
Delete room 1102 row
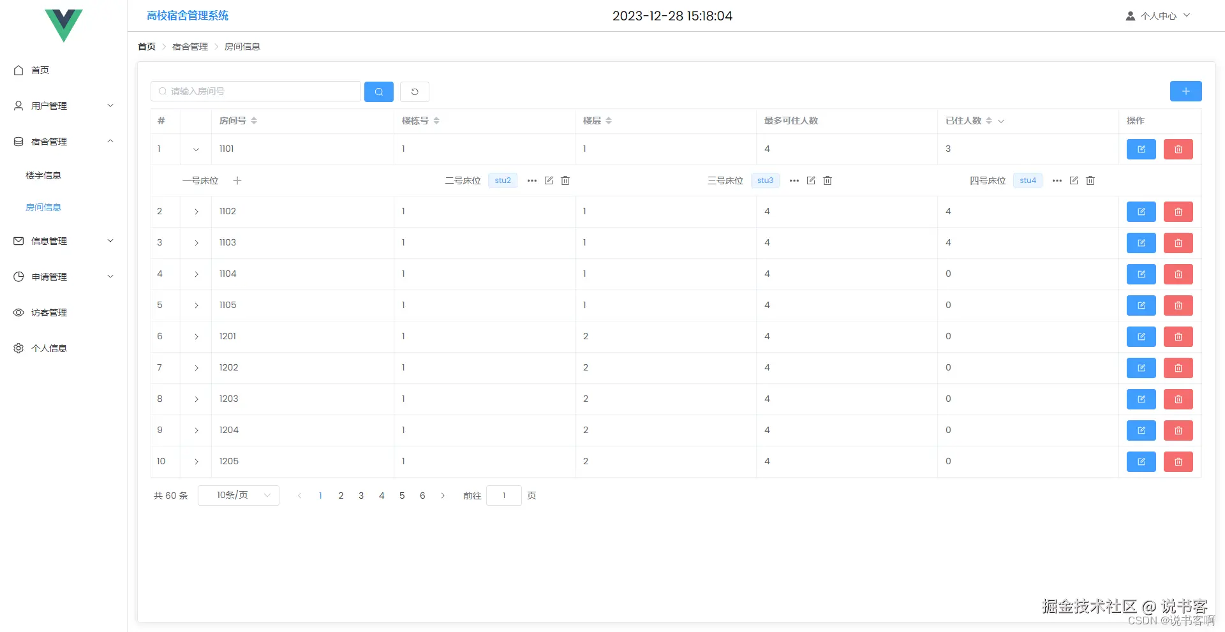1178,212
